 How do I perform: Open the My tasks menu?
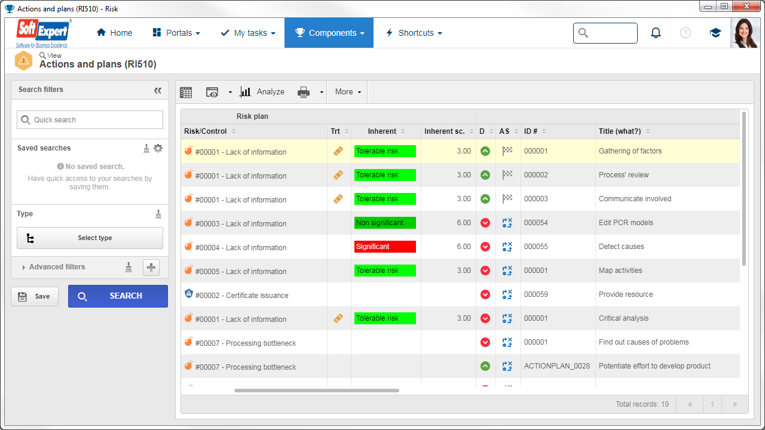pos(248,33)
